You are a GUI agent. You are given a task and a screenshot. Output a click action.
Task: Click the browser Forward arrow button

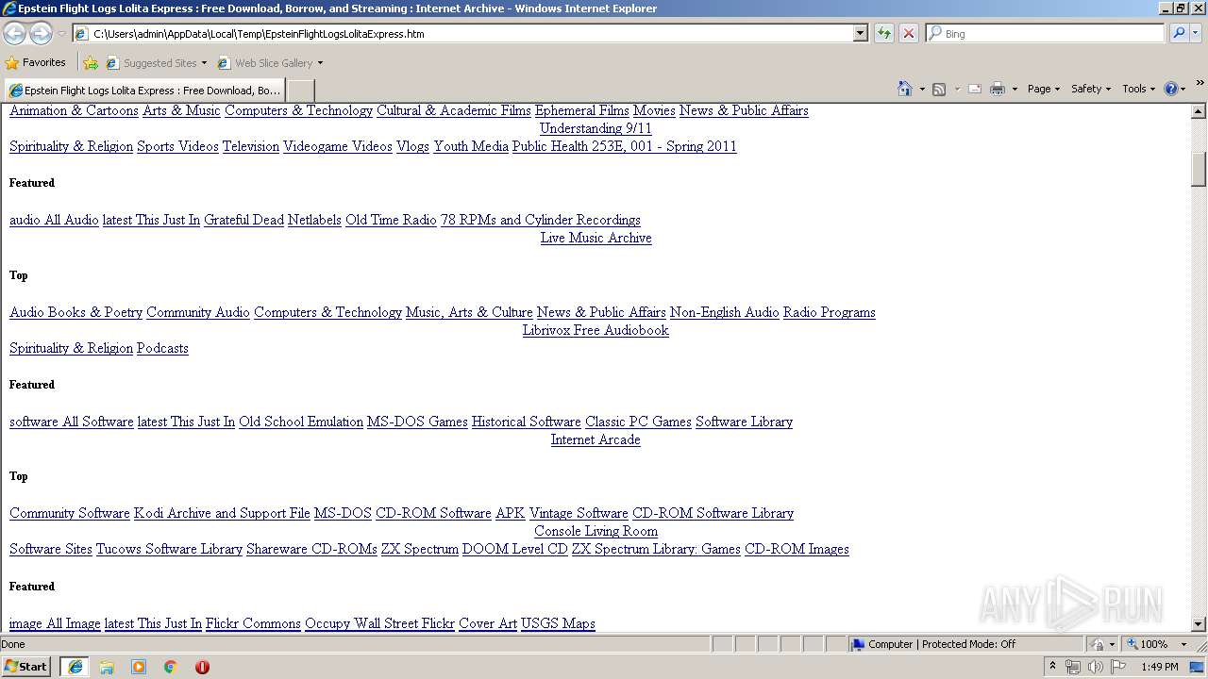pos(41,33)
